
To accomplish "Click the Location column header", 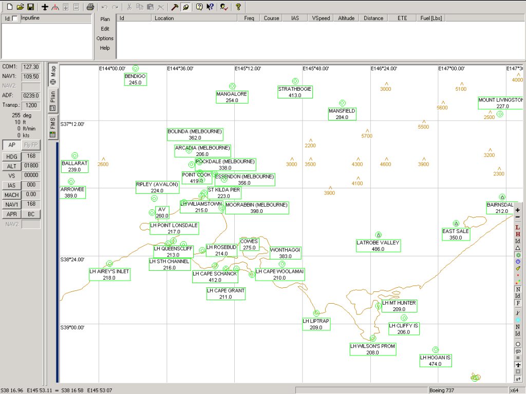I will tap(194, 18).
